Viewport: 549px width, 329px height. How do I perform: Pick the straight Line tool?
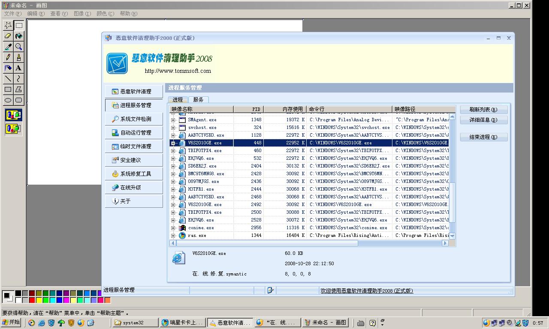tap(8, 79)
